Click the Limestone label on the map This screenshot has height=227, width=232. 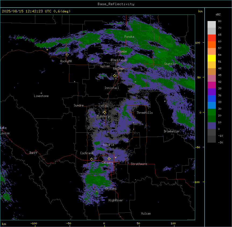pyautogui.click(x=41, y=96)
